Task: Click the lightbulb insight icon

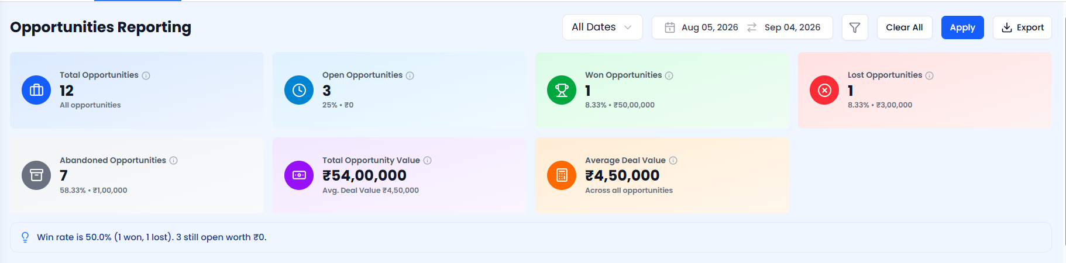Action: 25,237
